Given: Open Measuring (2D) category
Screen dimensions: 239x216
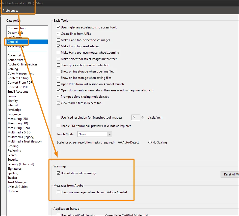Looking at the screenshot, I should pyautogui.click(x=18, y=119).
